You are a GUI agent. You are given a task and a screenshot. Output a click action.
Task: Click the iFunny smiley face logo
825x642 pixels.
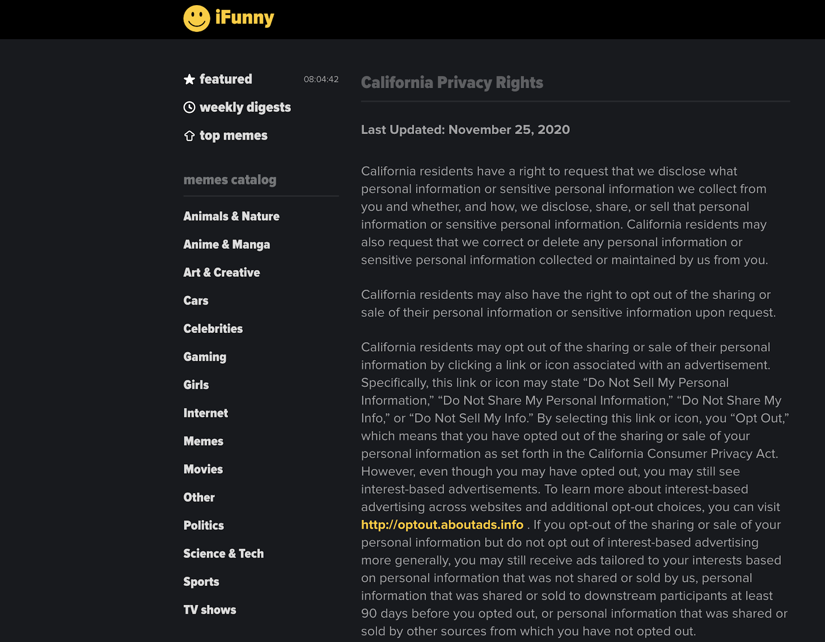196,18
